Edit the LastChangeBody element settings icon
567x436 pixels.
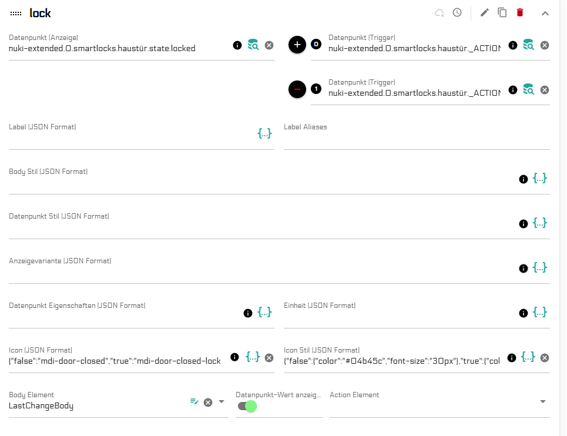(194, 402)
